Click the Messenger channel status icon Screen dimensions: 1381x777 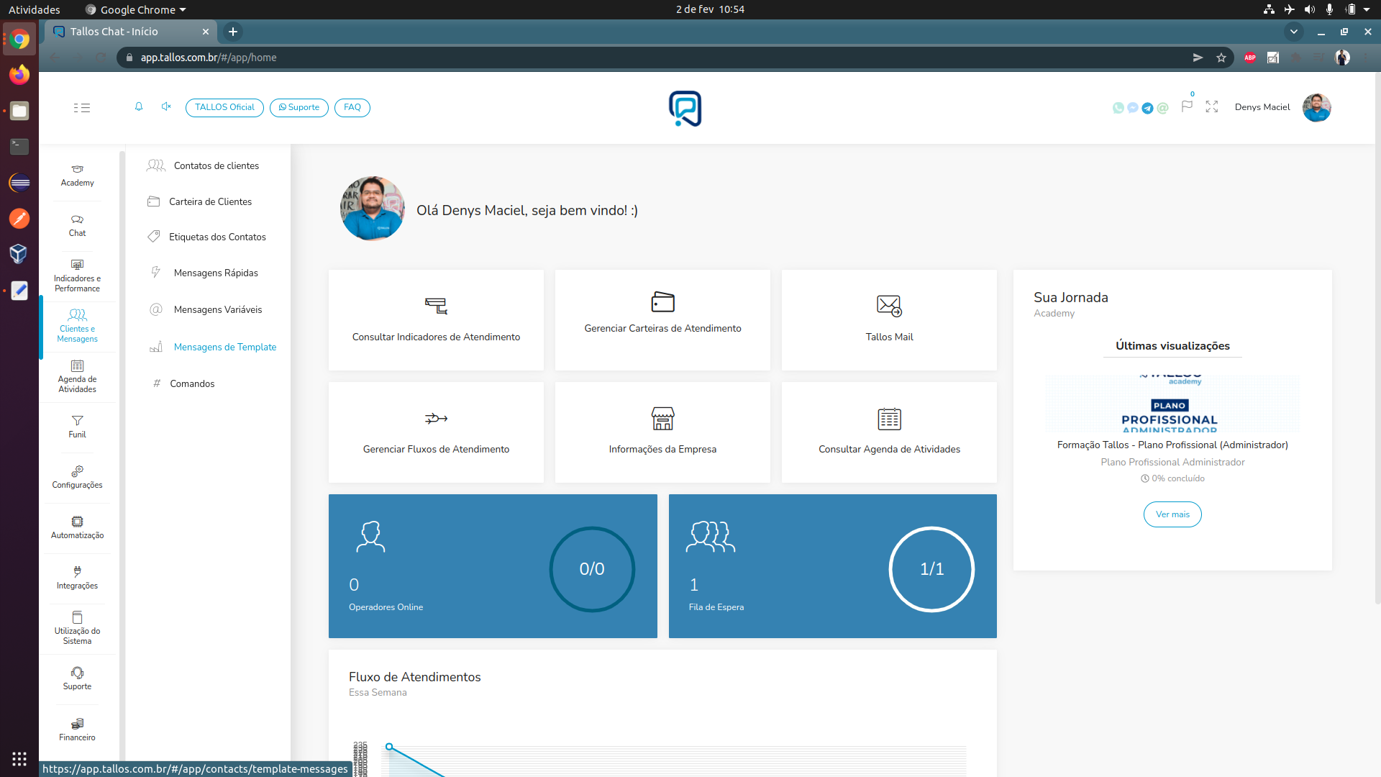point(1133,108)
